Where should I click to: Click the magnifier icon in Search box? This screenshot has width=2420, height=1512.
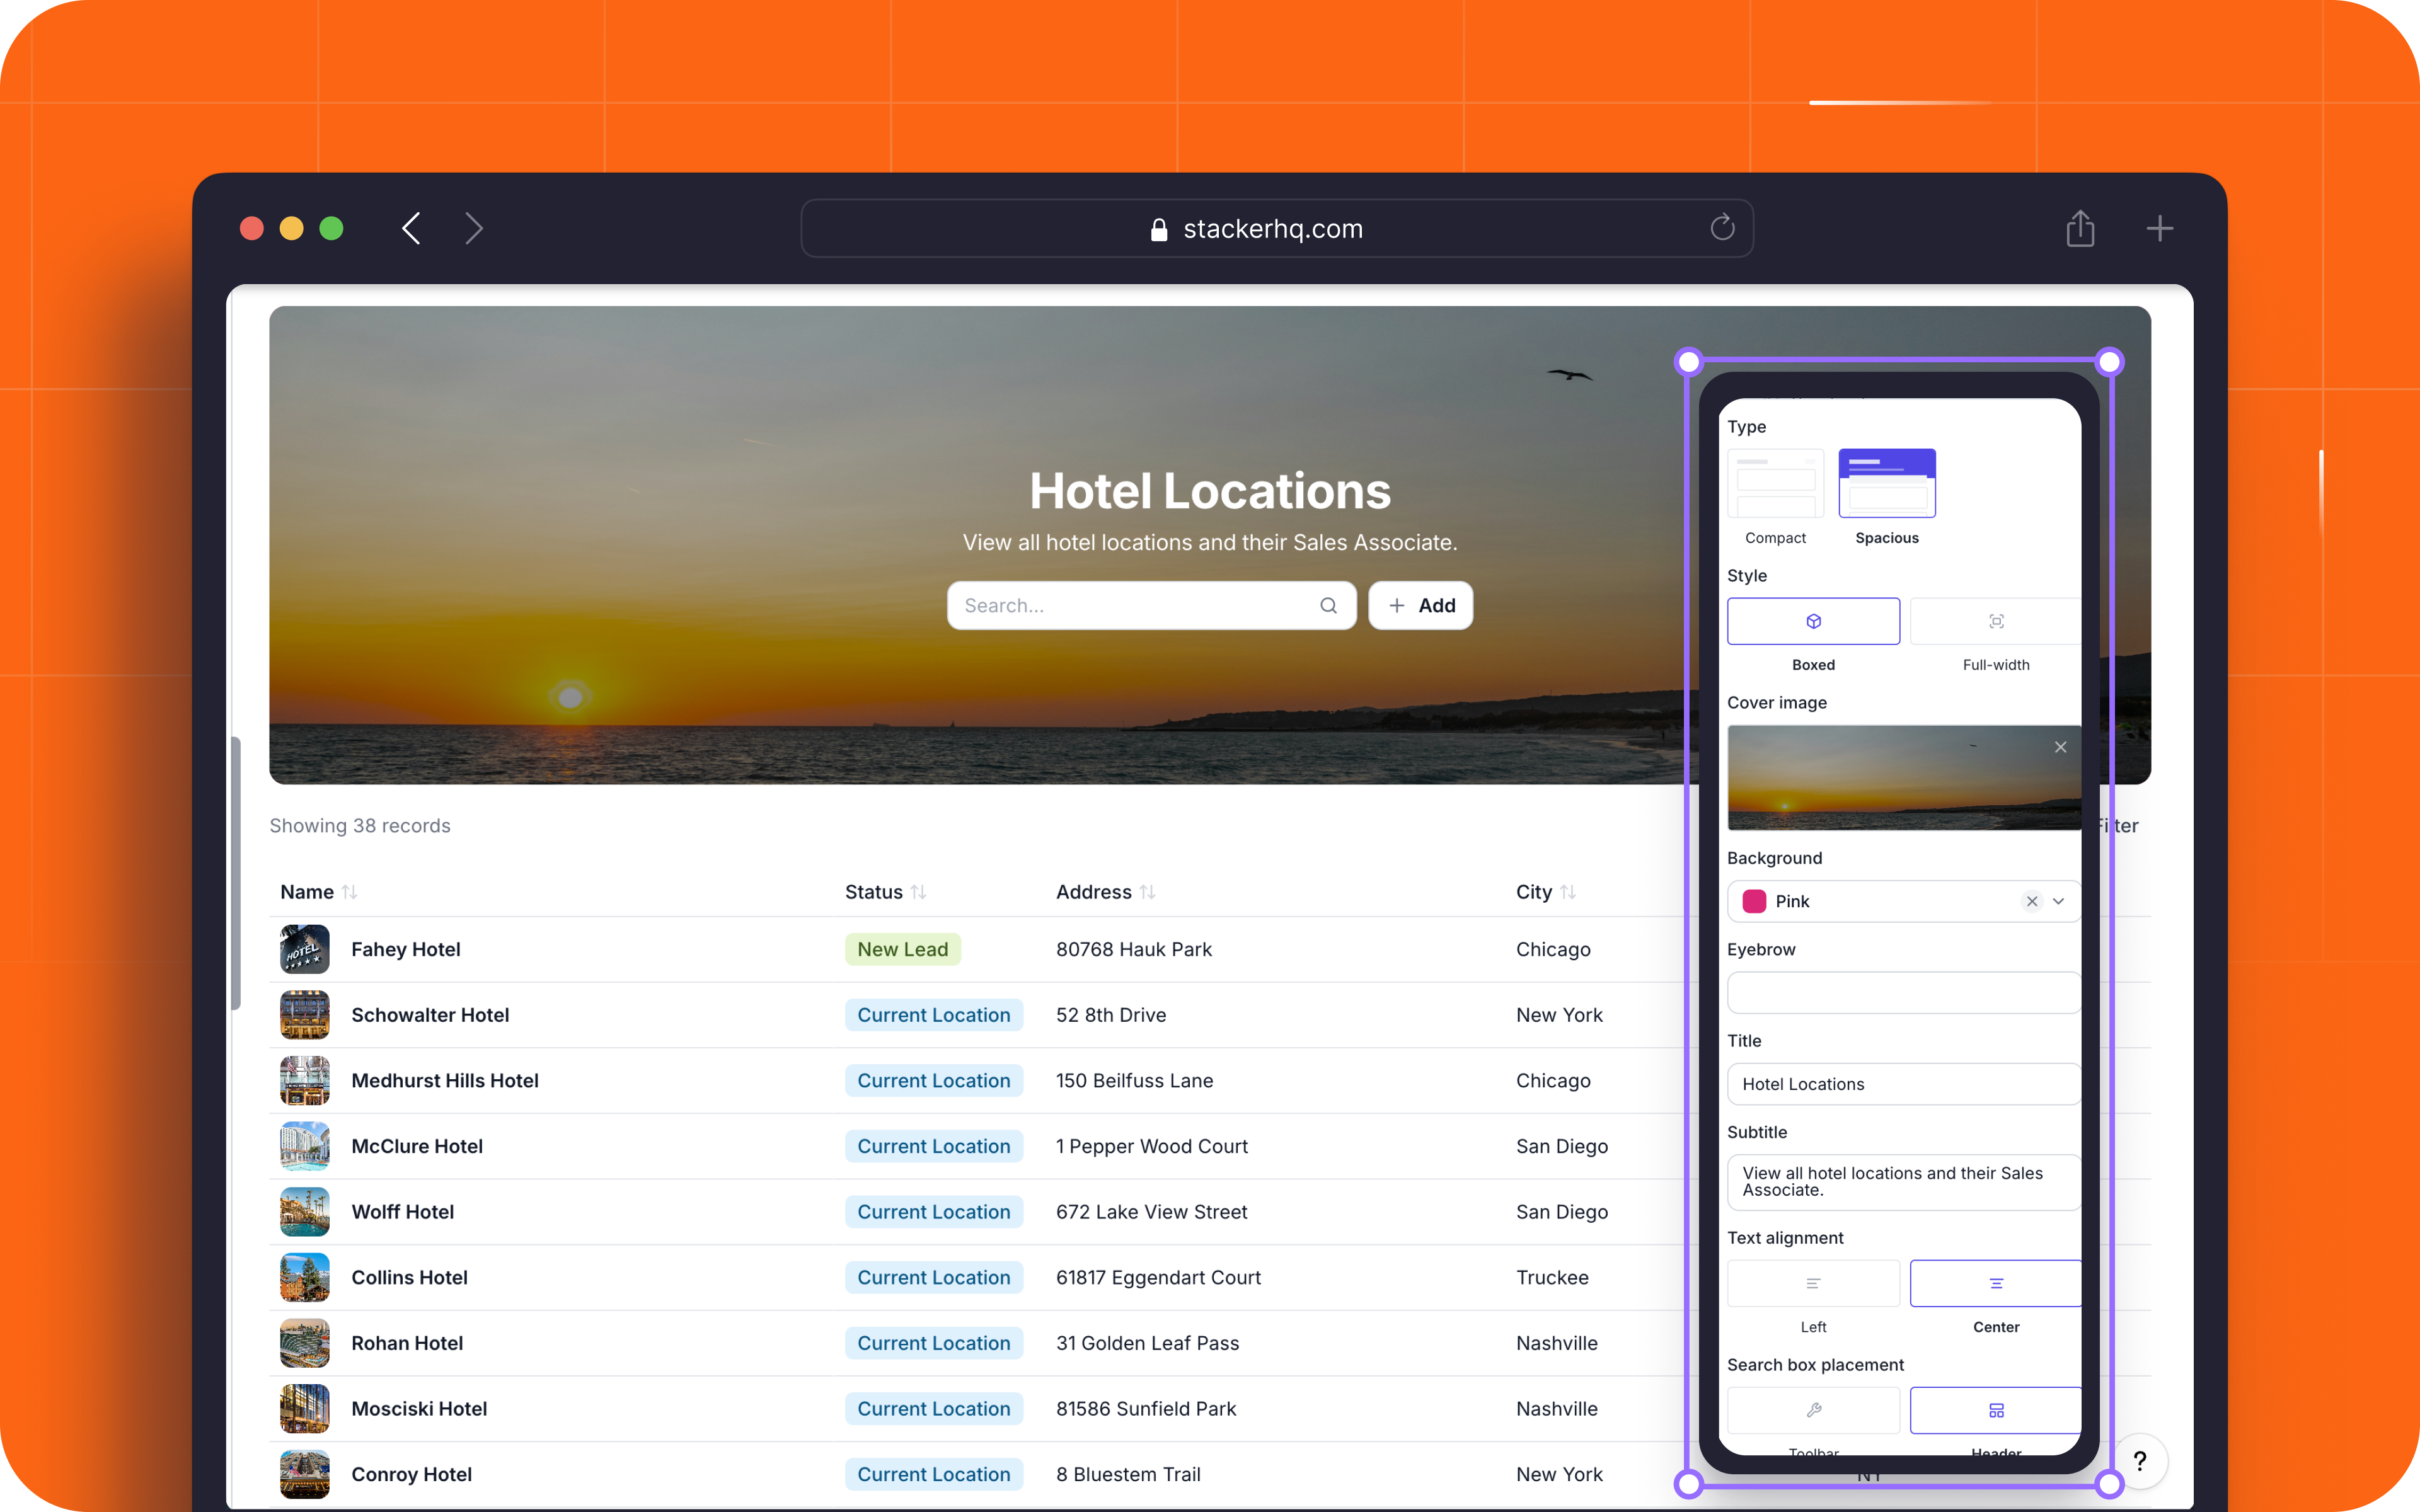click(1328, 605)
